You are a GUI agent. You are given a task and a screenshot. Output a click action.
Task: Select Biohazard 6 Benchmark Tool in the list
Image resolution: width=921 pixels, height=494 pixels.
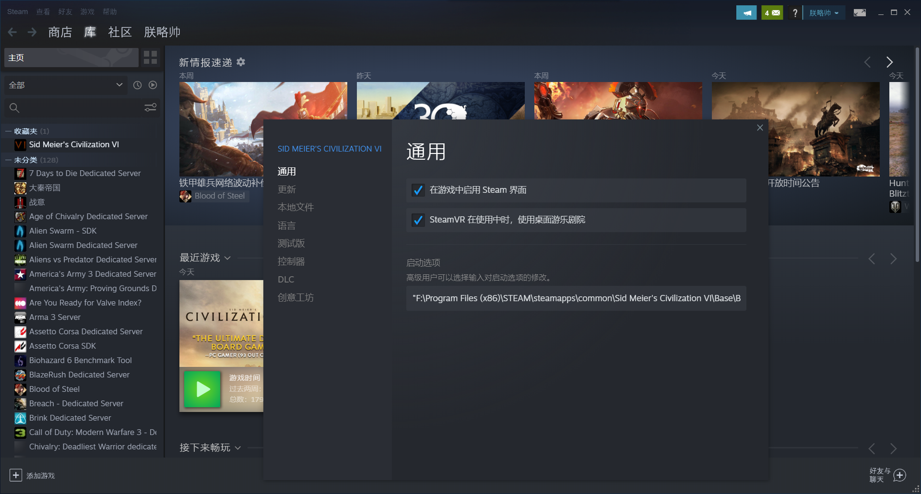point(80,361)
